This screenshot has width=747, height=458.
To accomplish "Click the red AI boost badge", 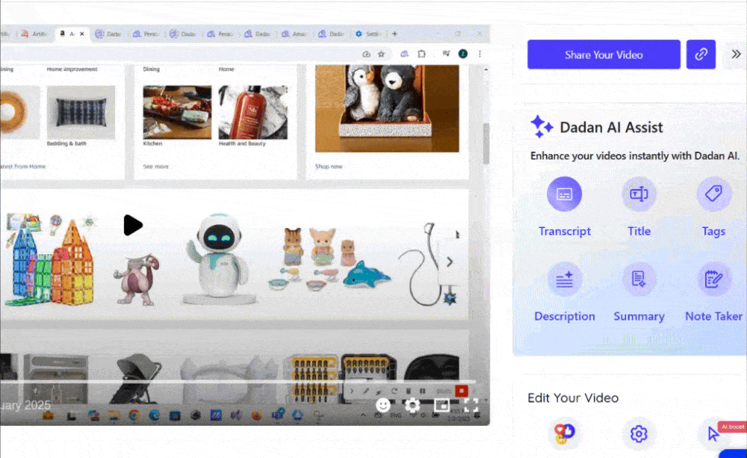I will (731, 427).
